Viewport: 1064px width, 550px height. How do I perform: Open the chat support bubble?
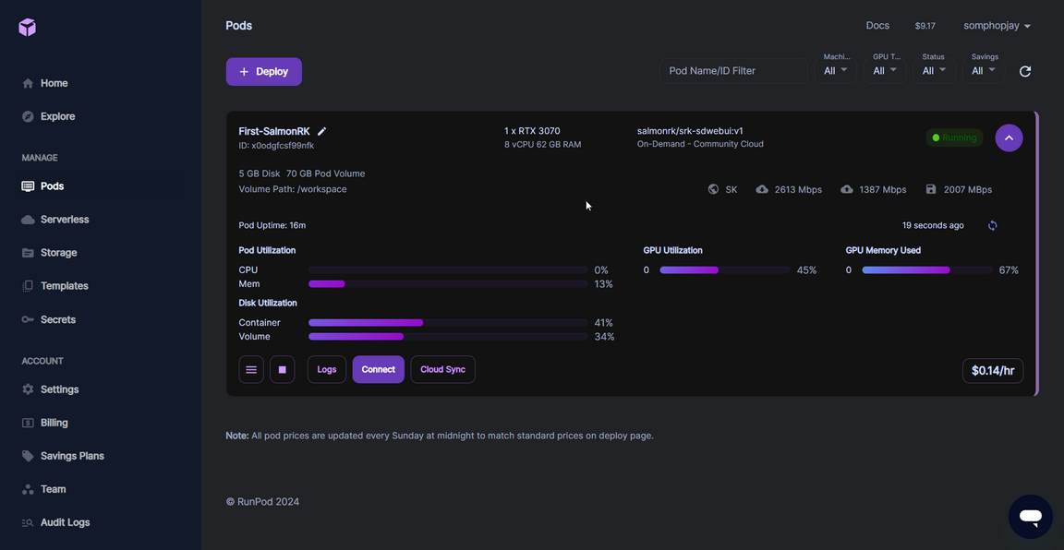[x=1030, y=517]
